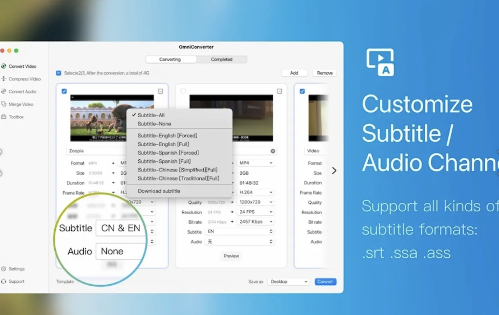The width and height of the screenshot is (499, 315).
Task: Open the Merge Video feature
Action: (21, 104)
